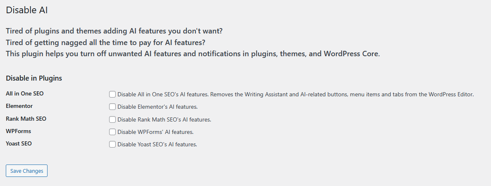Click the "WPForms" row title

[19, 131]
